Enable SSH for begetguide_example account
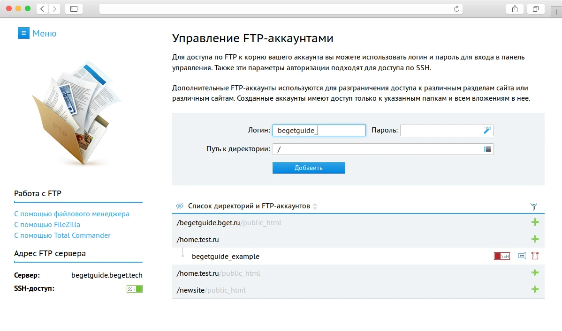 coord(501,256)
